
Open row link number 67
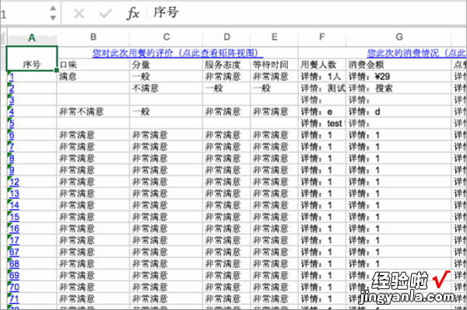tap(14, 252)
